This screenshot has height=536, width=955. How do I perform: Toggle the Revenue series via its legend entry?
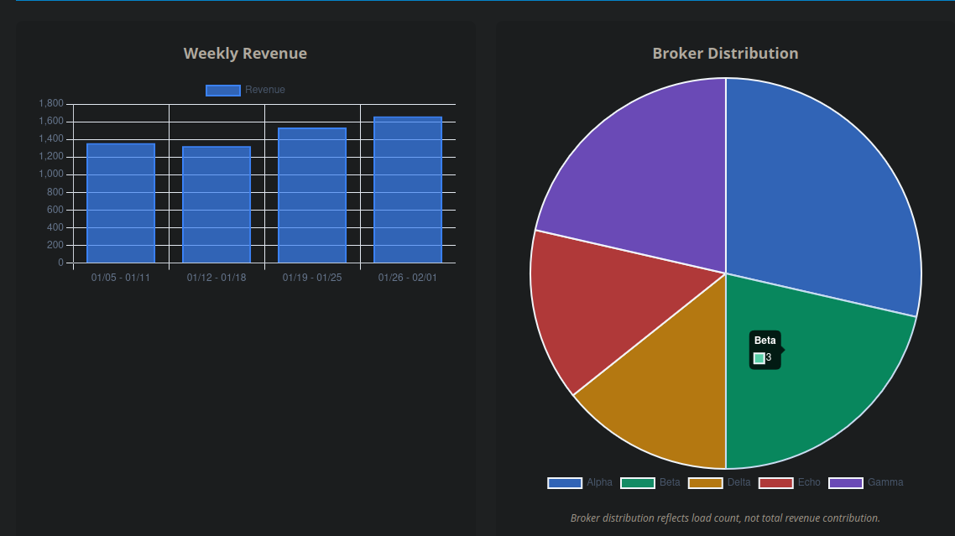pyautogui.click(x=265, y=90)
